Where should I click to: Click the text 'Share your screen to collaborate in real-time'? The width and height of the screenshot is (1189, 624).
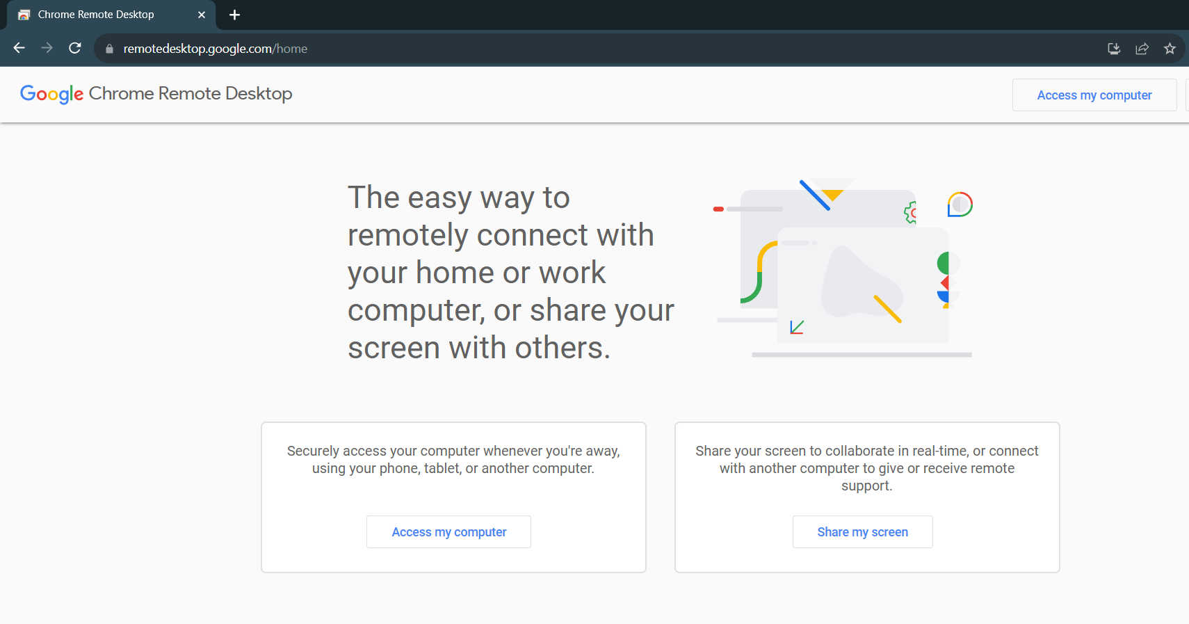[x=830, y=451]
